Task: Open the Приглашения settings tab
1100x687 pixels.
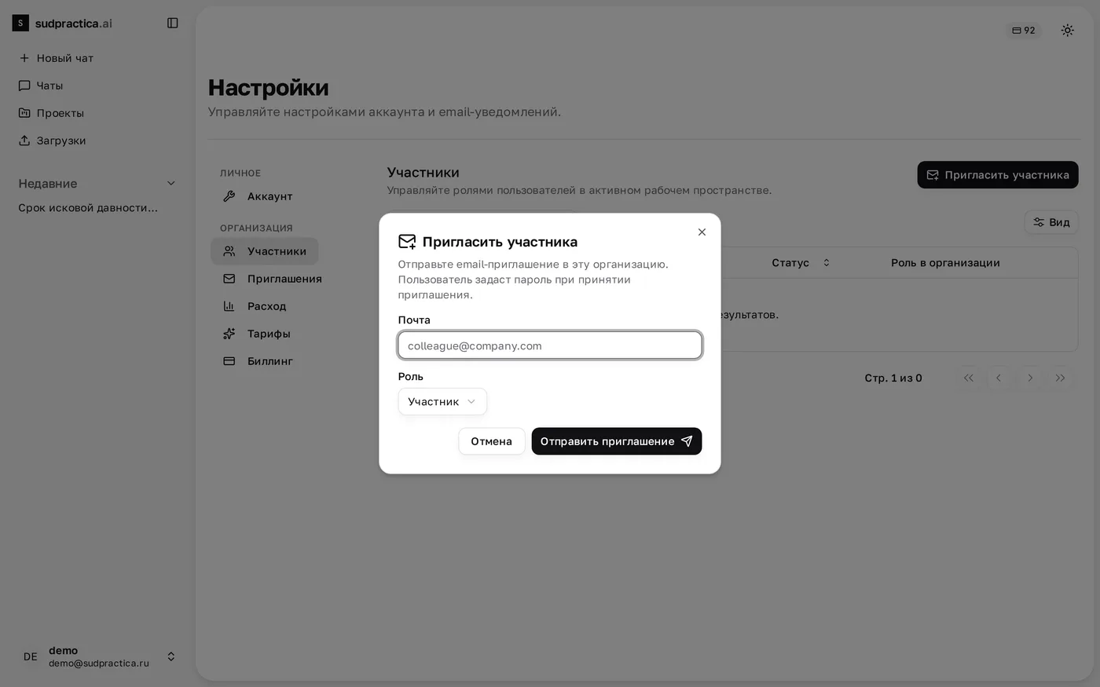Action: [272, 279]
